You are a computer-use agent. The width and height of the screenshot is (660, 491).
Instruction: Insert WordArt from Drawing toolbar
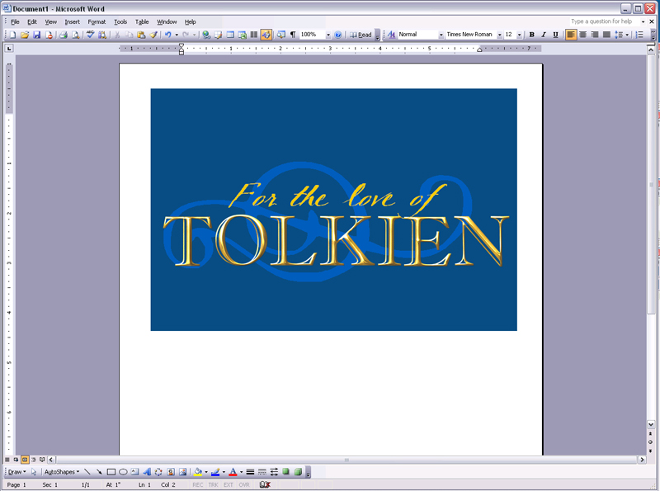[x=147, y=472]
